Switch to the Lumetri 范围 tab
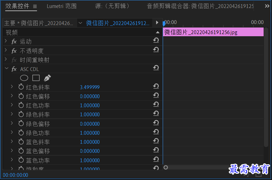The width and height of the screenshot is (272, 180). point(61,6)
